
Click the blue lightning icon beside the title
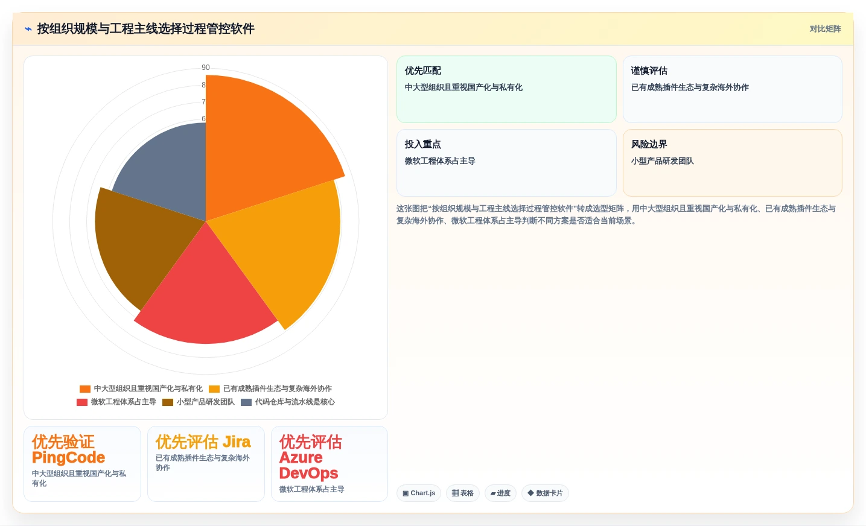(x=28, y=29)
